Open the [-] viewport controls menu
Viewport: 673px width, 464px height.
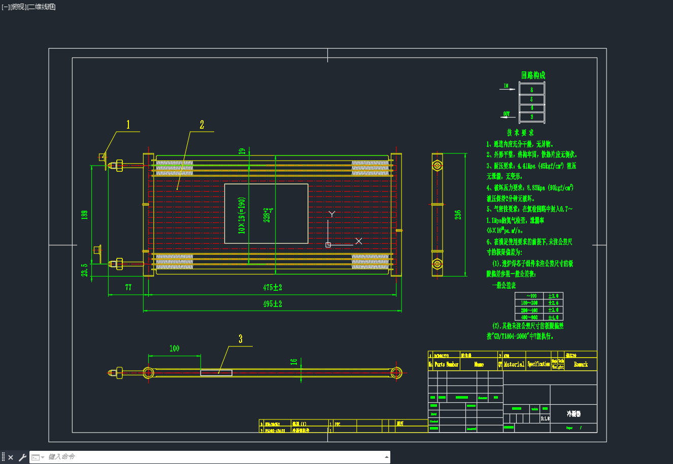[x=6, y=7]
